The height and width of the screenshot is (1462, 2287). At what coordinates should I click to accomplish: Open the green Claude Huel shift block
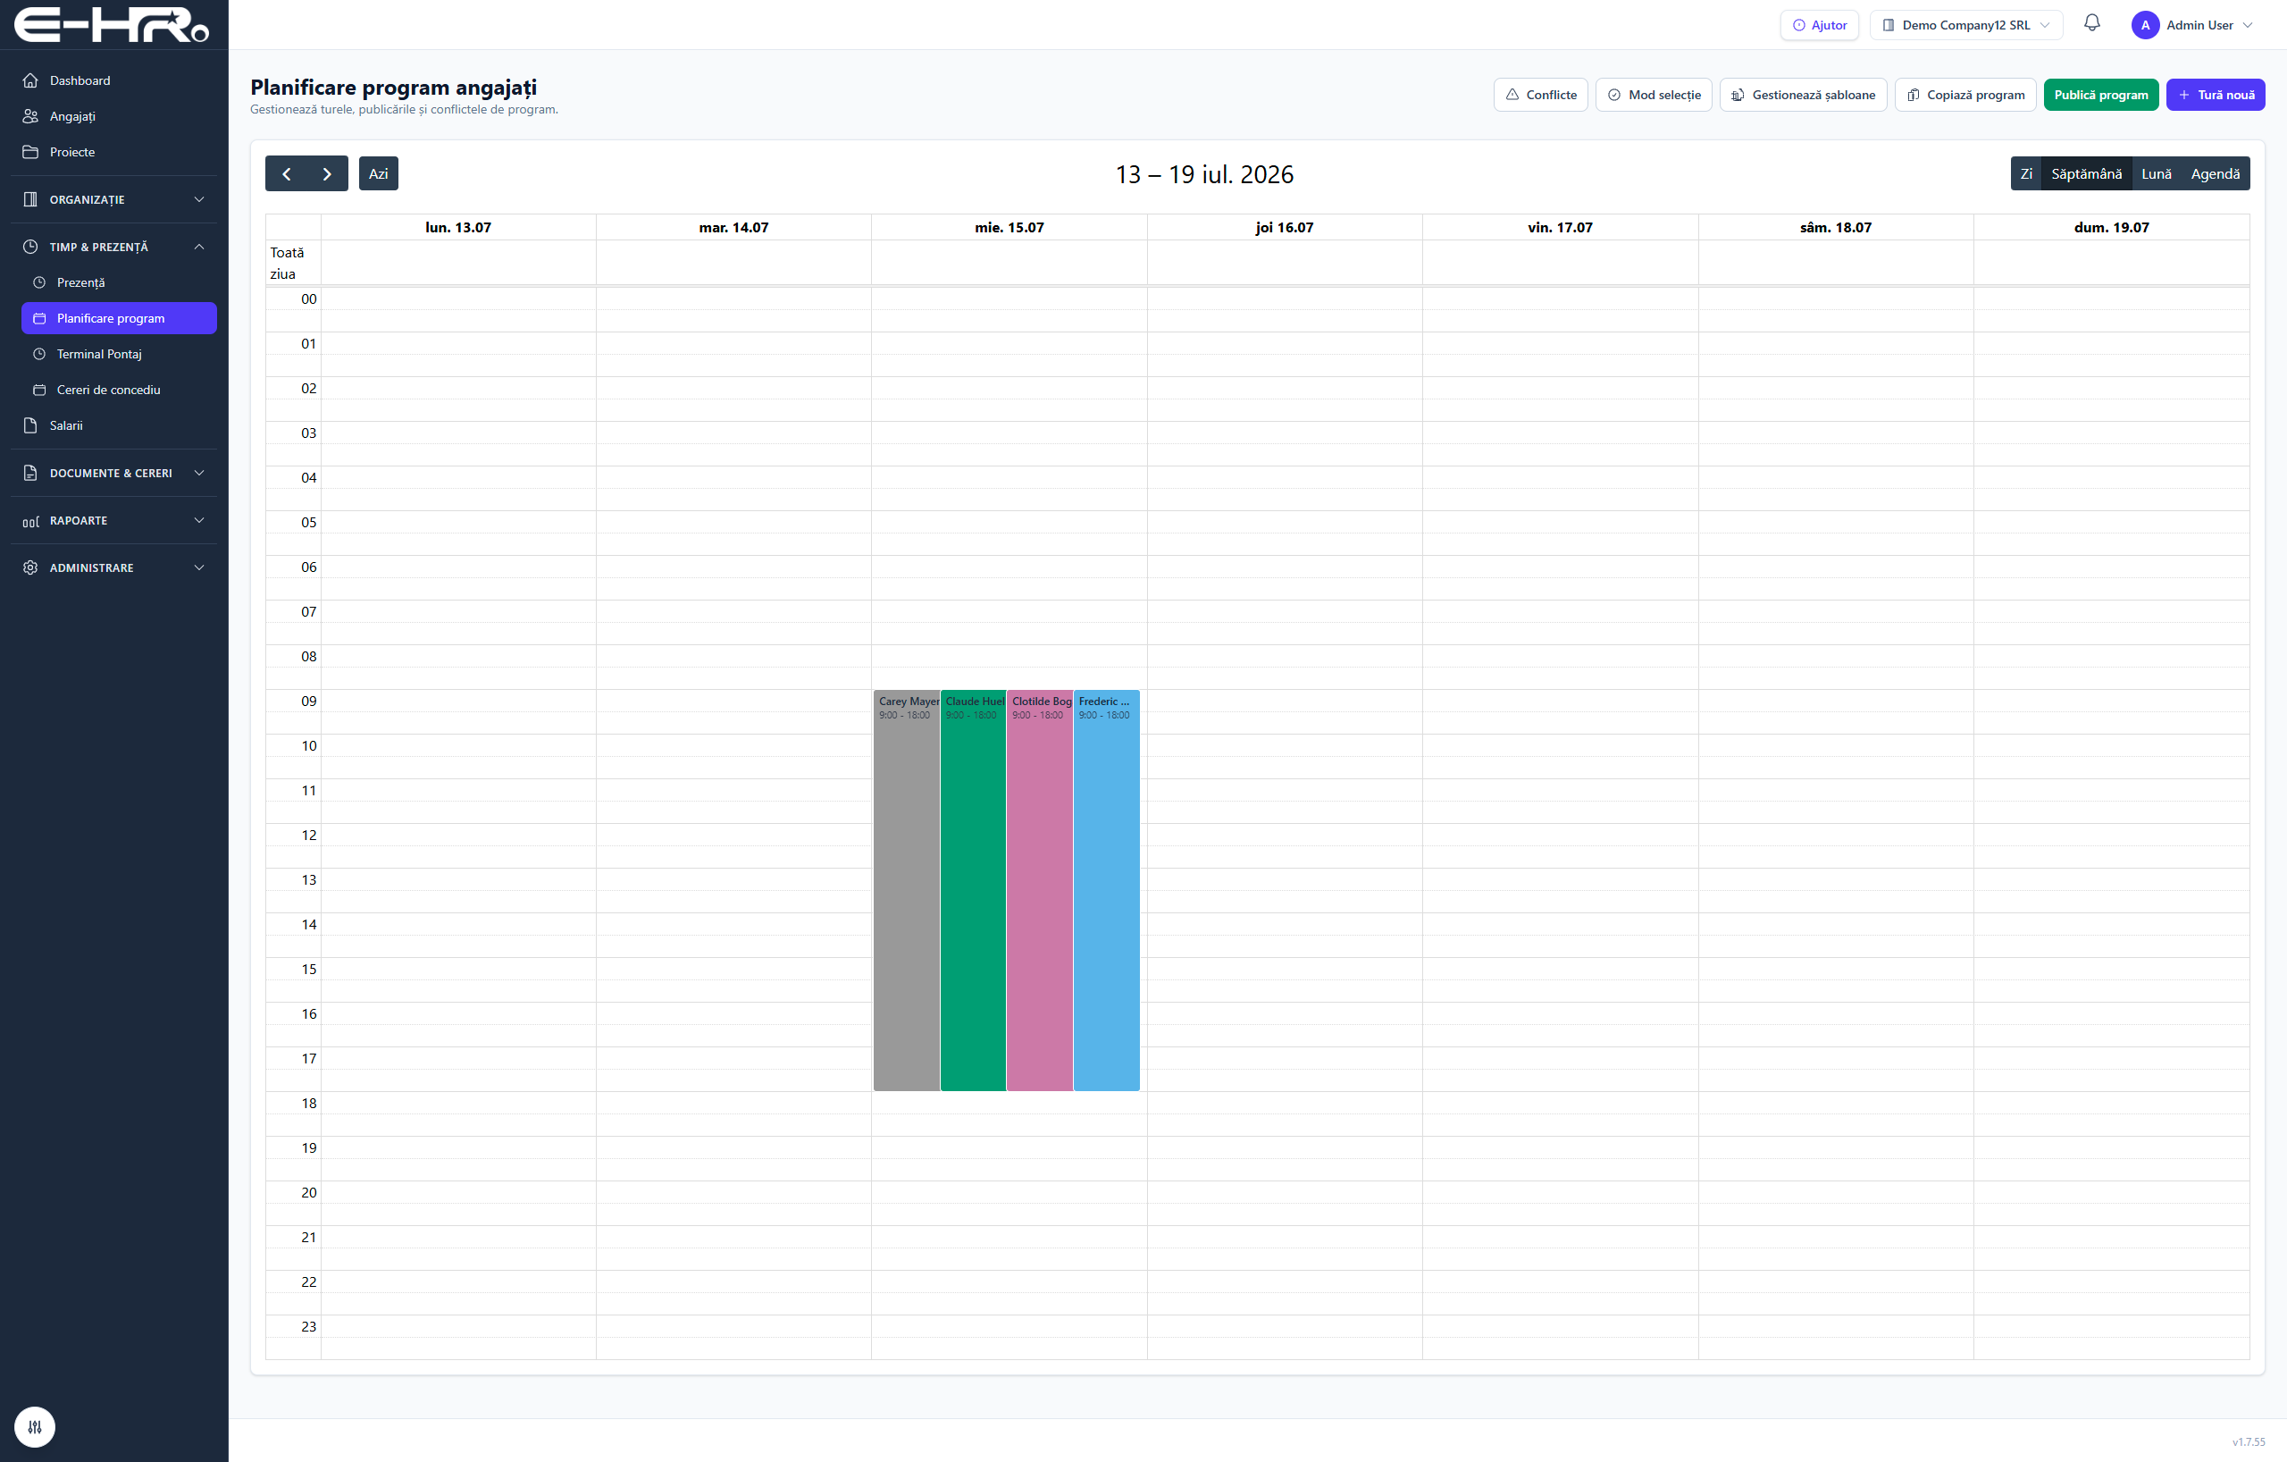tap(974, 890)
